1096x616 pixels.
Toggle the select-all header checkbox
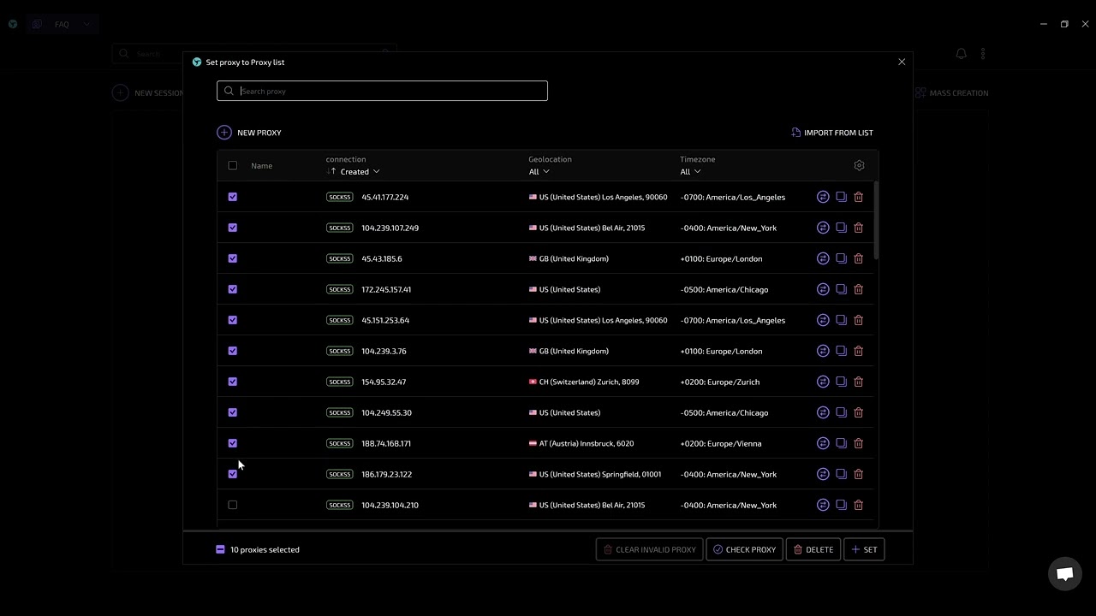pyautogui.click(x=233, y=165)
